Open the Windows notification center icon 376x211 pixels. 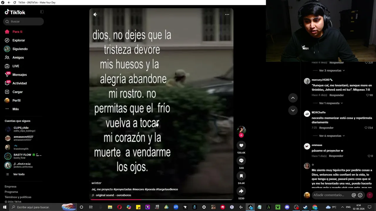(x=370, y=207)
